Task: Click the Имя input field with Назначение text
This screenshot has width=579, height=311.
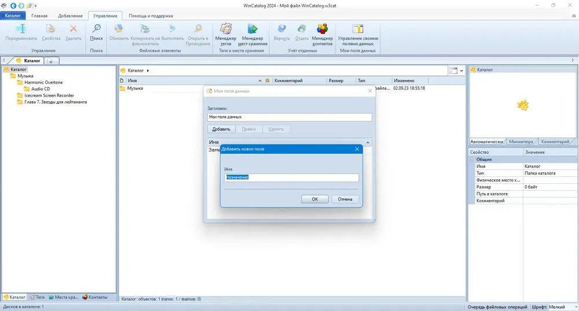Action: (291, 177)
